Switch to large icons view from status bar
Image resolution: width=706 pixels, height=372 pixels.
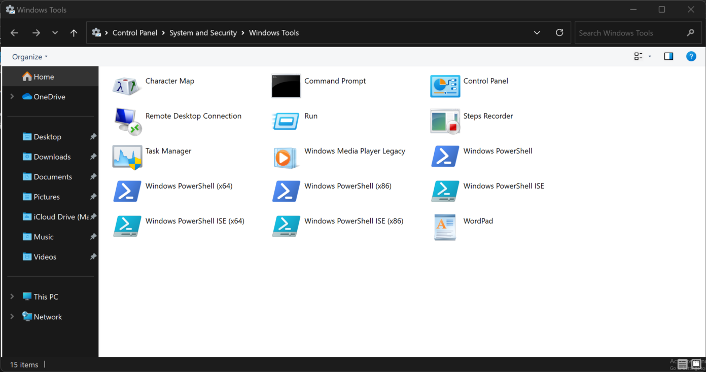[696, 364]
